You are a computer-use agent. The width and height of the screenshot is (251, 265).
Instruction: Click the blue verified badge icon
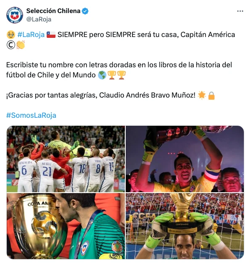(85, 11)
